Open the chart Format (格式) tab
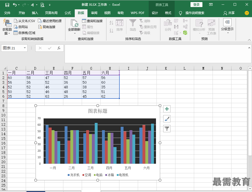 coord(168,13)
